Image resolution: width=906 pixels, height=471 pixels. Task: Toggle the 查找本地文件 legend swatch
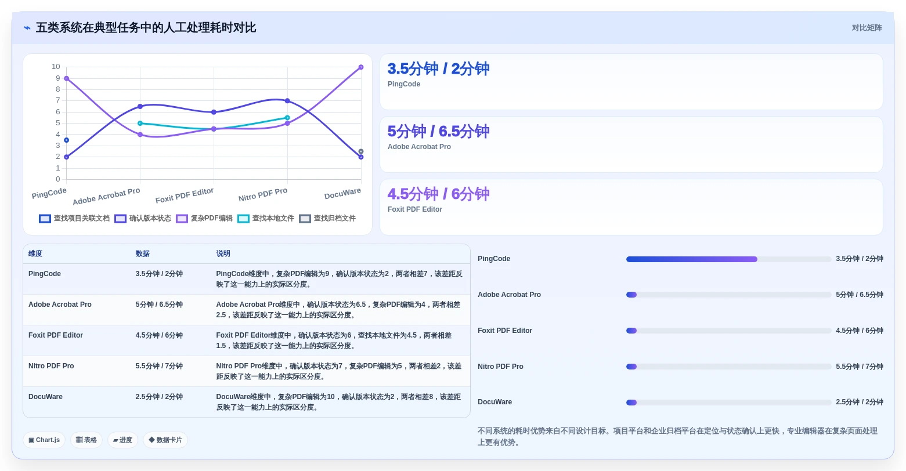click(x=244, y=219)
